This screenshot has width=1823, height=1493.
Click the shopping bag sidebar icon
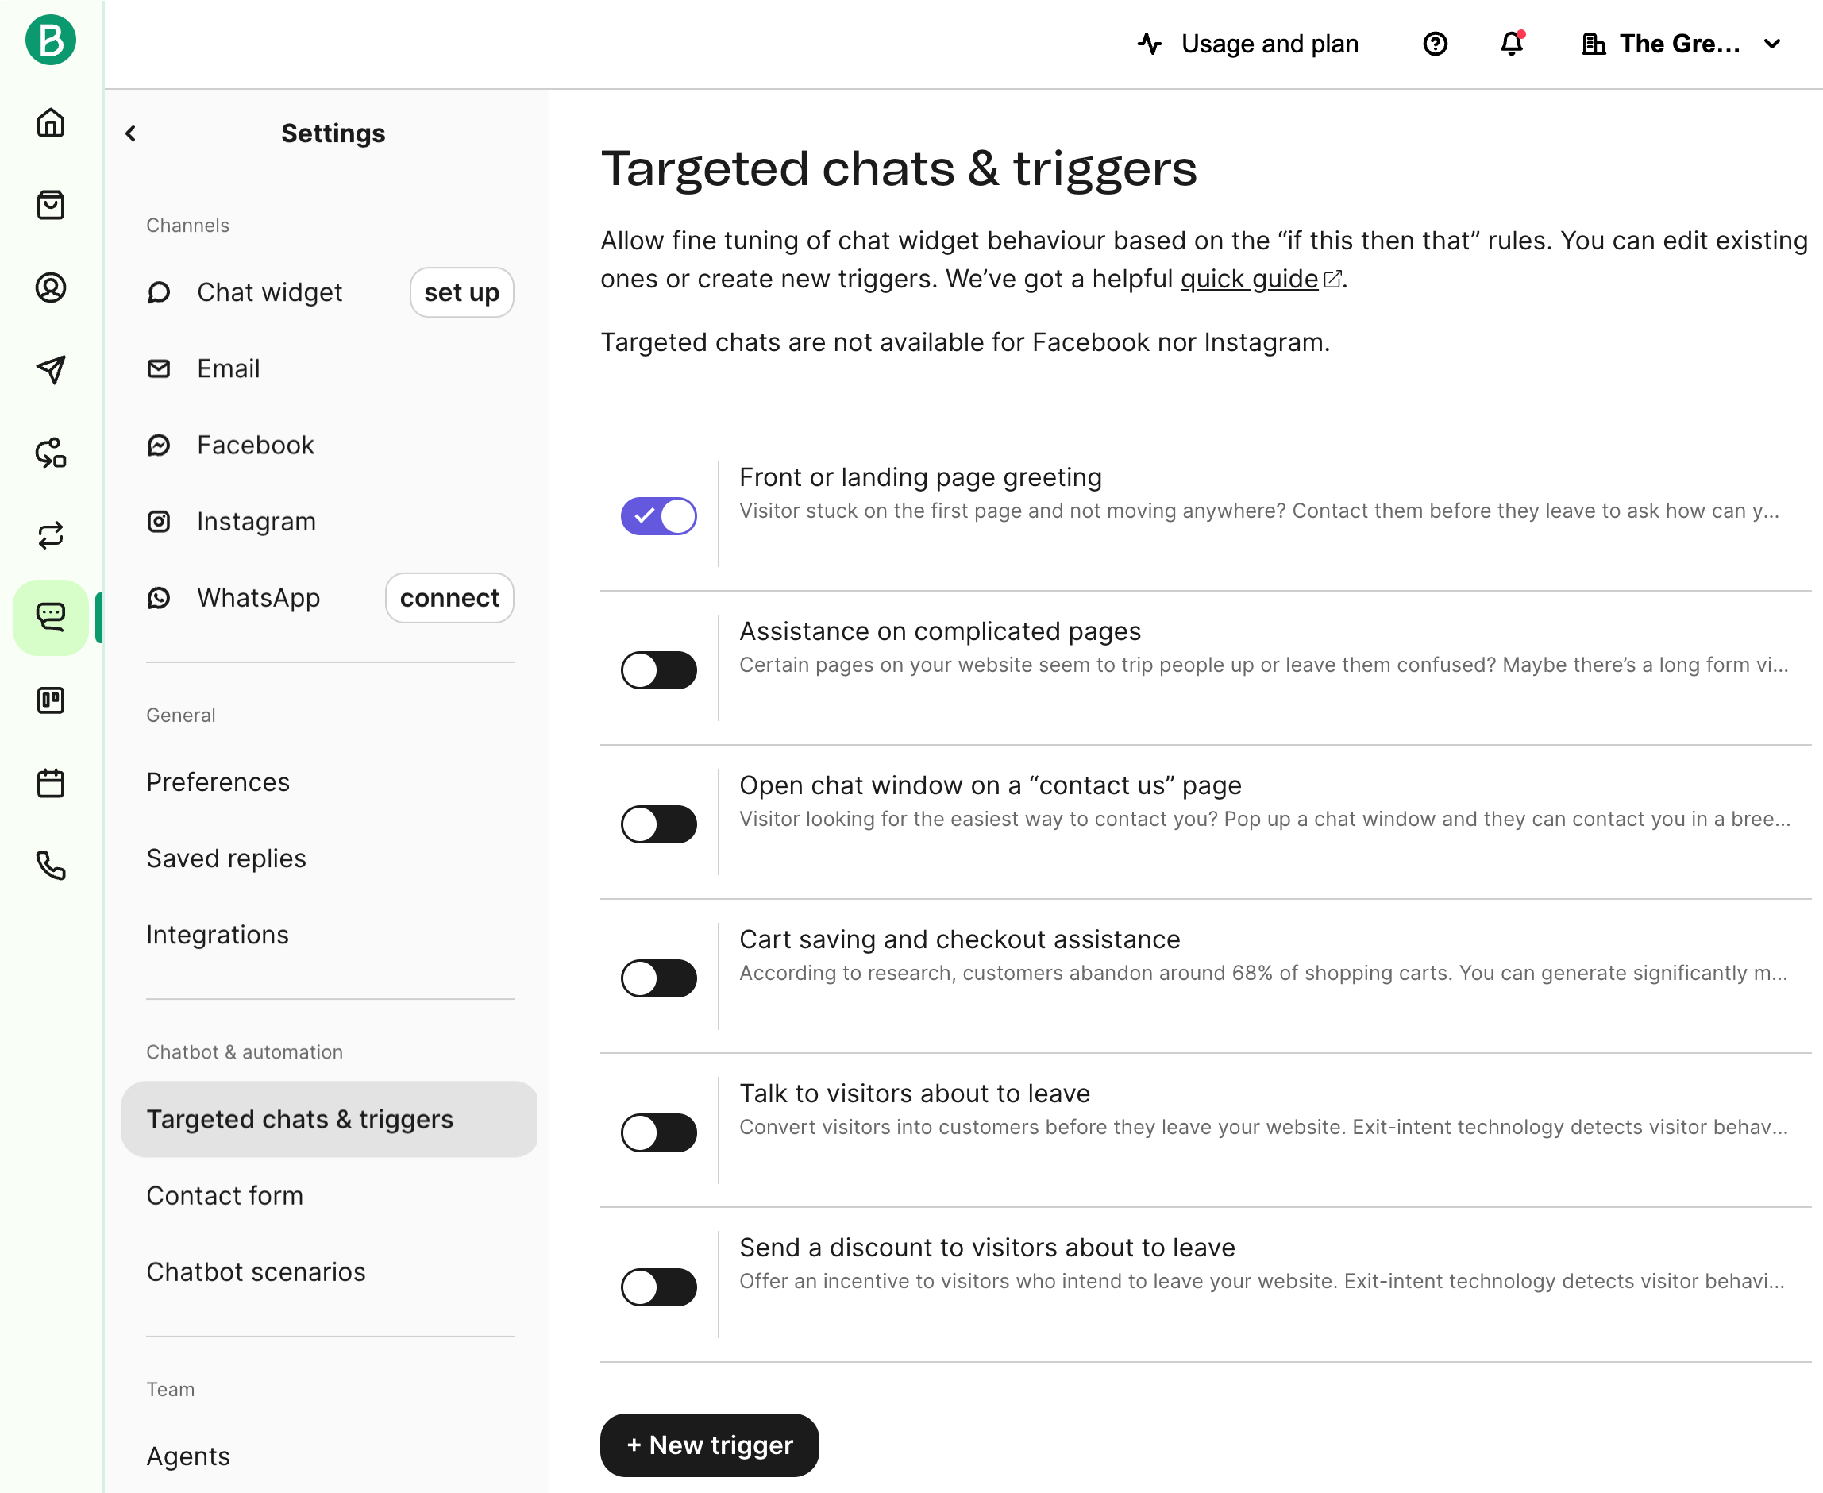[x=51, y=205]
